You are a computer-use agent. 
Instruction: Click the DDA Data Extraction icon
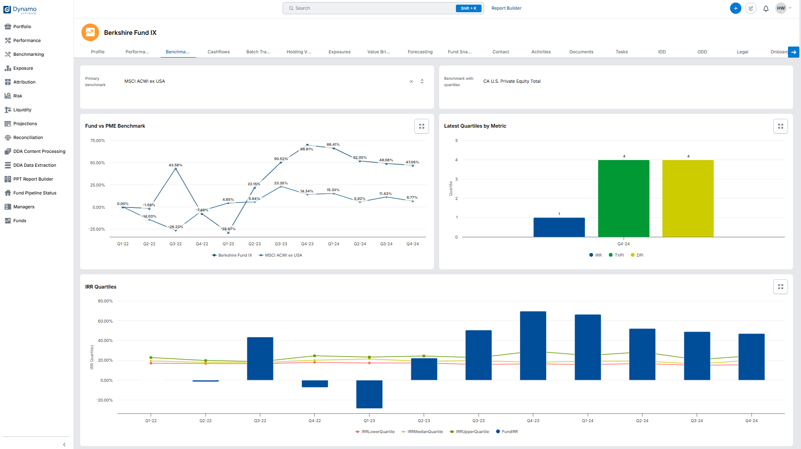[x=8, y=165]
